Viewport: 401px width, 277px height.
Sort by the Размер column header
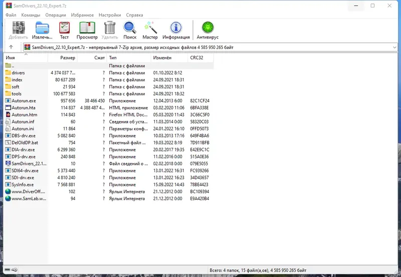click(x=63, y=57)
